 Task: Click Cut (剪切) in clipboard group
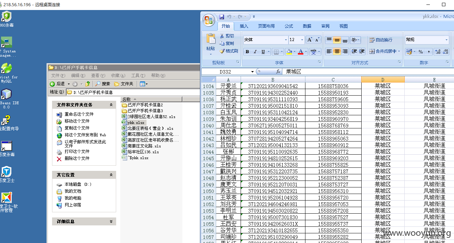click(227, 36)
